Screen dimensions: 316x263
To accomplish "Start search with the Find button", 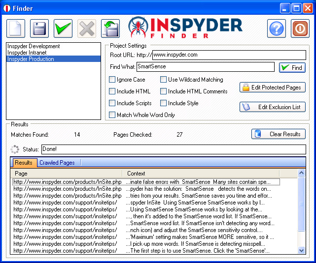I will pos(292,67).
